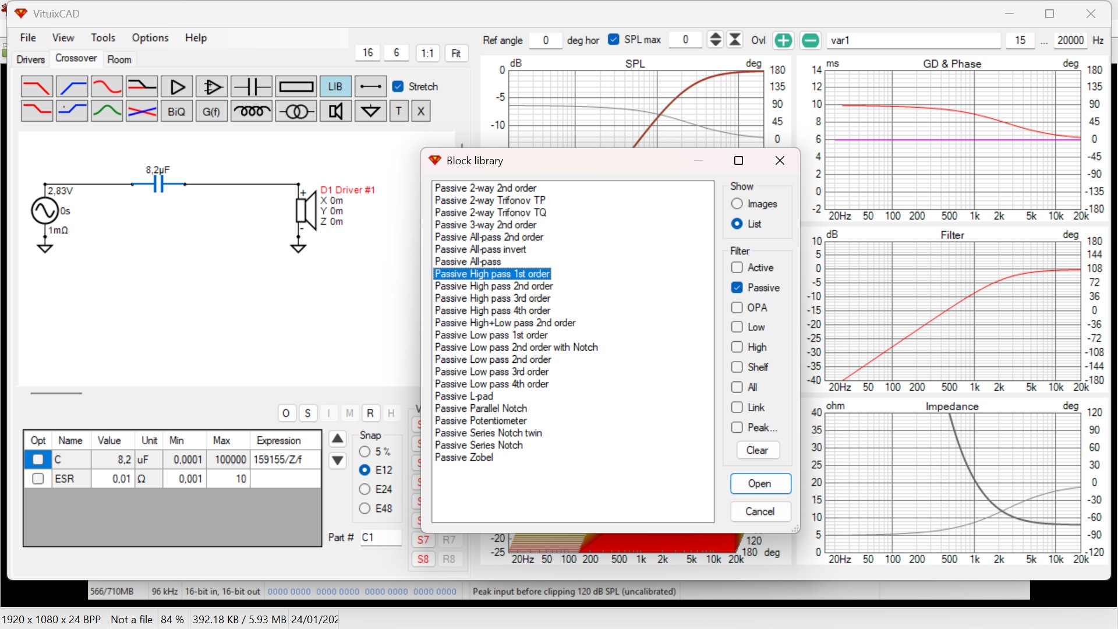
Task: Cancel the Block library dialog
Action: (760, 511)
